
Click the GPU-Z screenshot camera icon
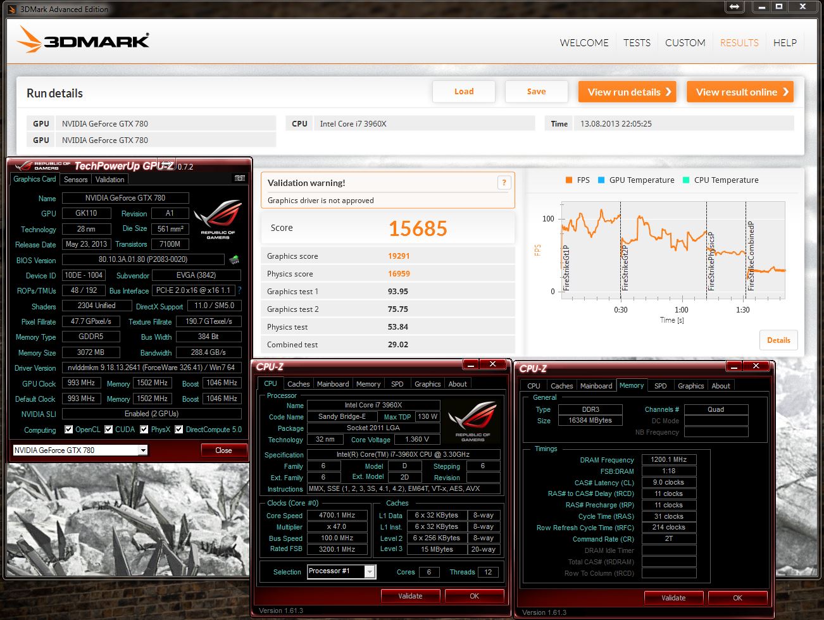point(240,178)
